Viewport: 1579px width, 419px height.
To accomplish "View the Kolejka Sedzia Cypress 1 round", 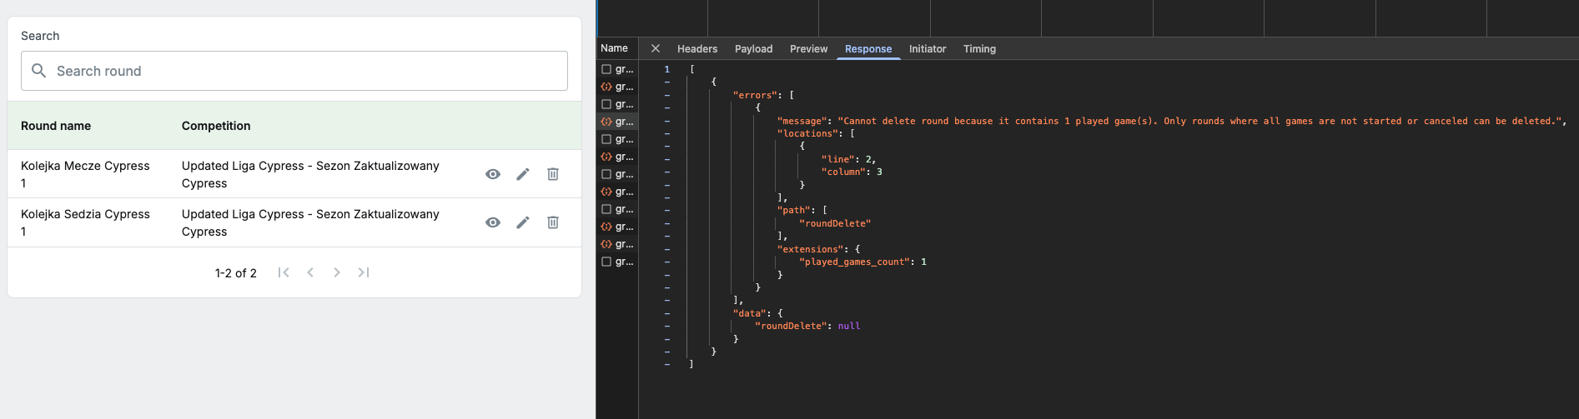I will pyautogui.click(x=493, y=222).
